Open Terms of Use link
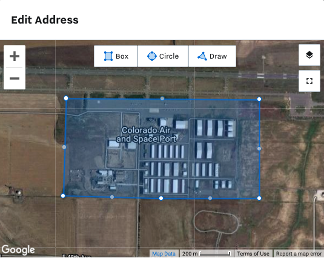The width and height of the screenshot is (324, 258). 253,254
